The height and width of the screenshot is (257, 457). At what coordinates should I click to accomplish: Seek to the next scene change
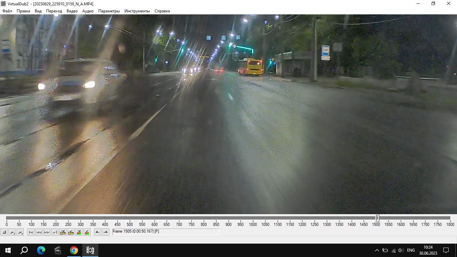87,232
